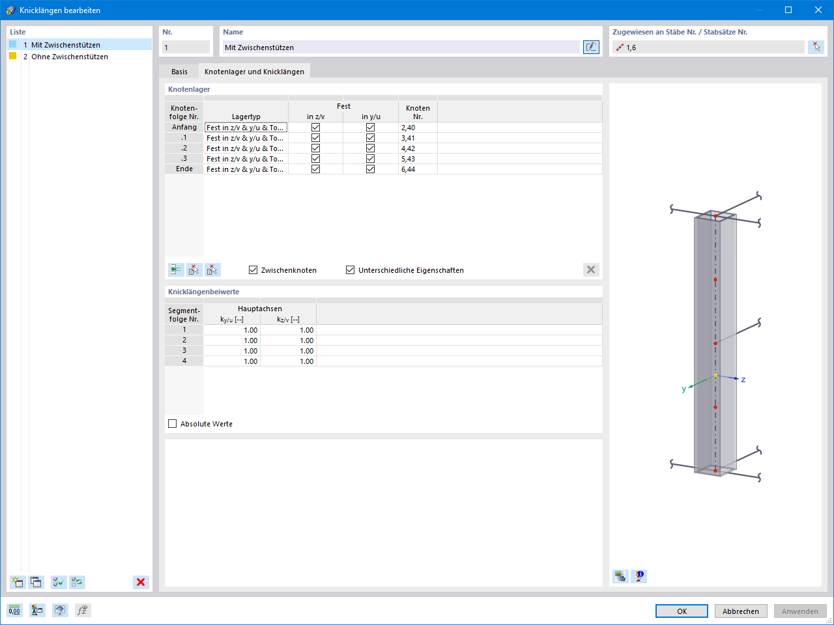Select members graphically with the pick arrow icon
The height and width of the screenshot is (625, 834).
tap(816, 46)
